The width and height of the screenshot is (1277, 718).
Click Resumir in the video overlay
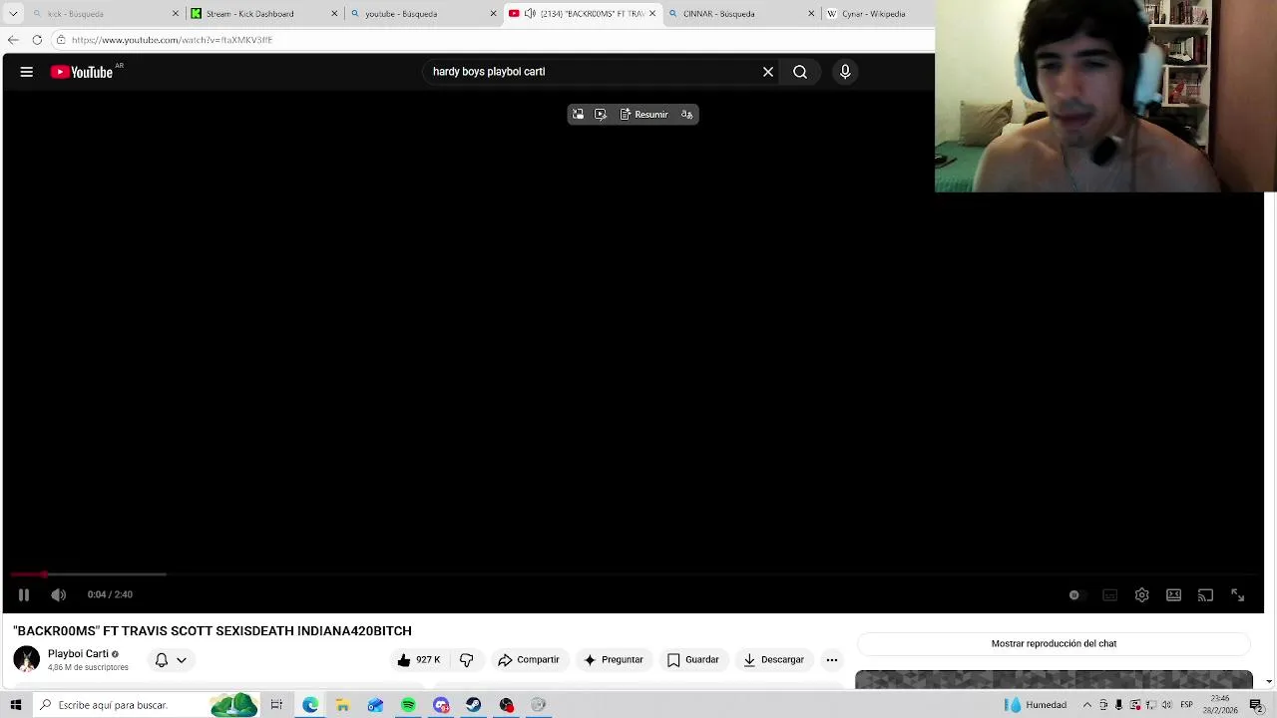pyautogui.click(x=644, y=115)
